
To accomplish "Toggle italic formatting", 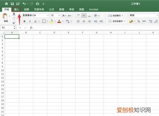I will pyautogui.click(x=30, y=21).
